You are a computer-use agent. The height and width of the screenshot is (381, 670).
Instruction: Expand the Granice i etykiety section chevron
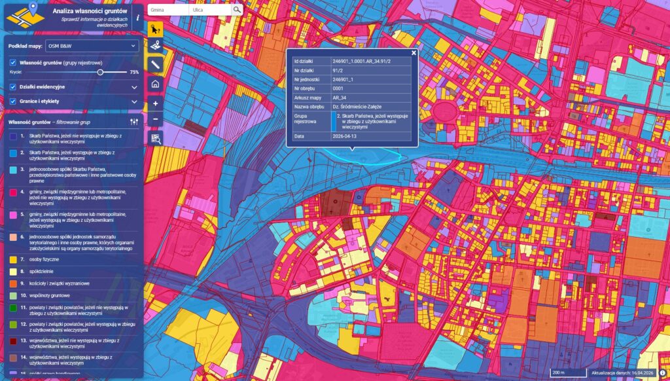click(x=134, y=101)
